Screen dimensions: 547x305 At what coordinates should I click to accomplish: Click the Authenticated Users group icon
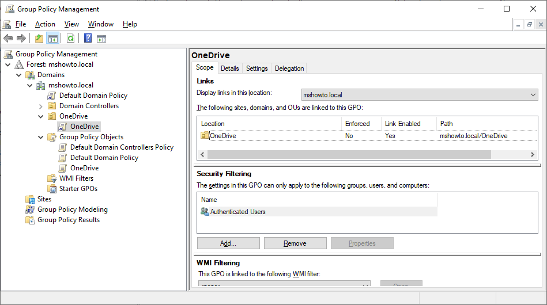click(x=205, y=211)
